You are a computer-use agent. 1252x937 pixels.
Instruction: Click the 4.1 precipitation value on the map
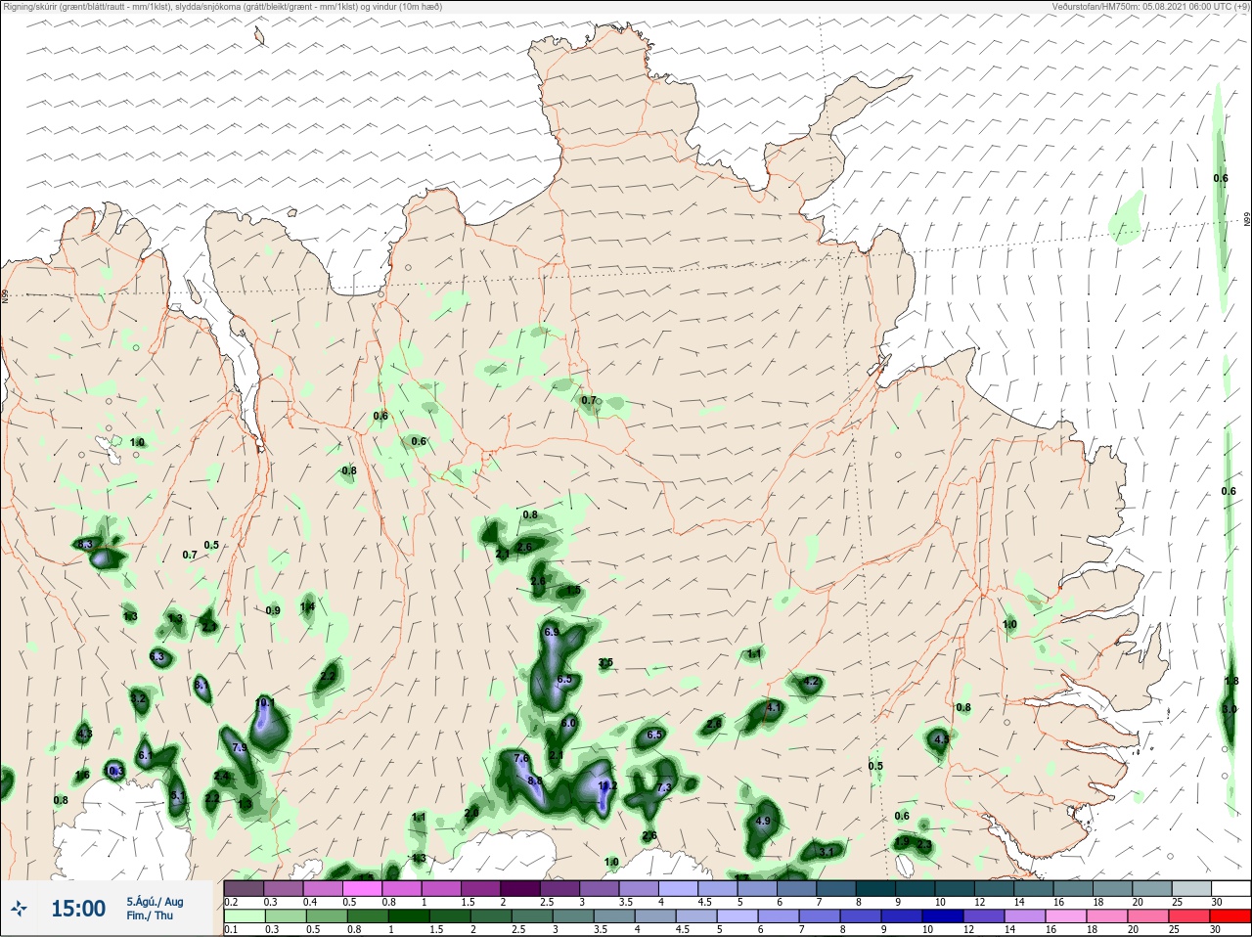[x=774, y=707]
